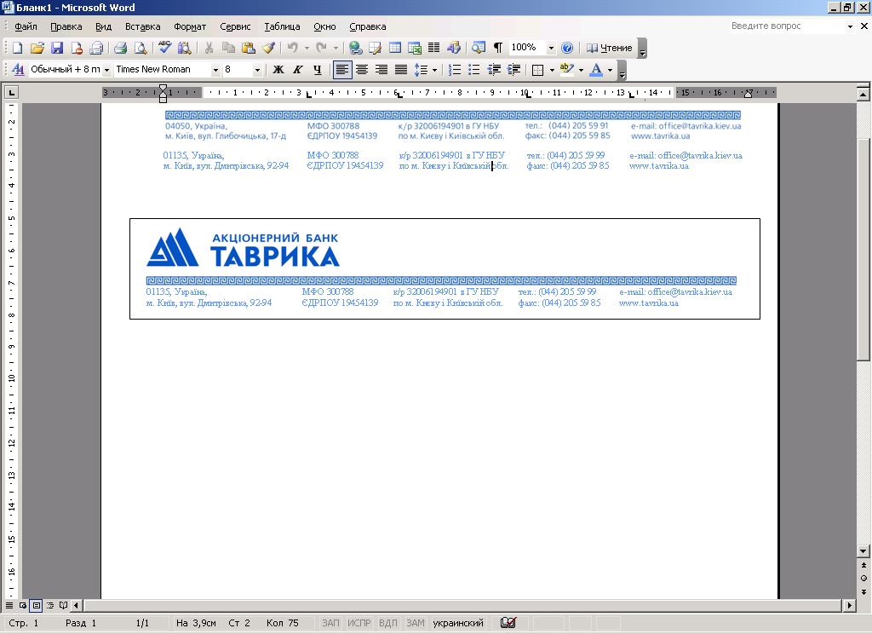Align the text to the right
This screenshot has width=872, height=634.
point(381,70)
